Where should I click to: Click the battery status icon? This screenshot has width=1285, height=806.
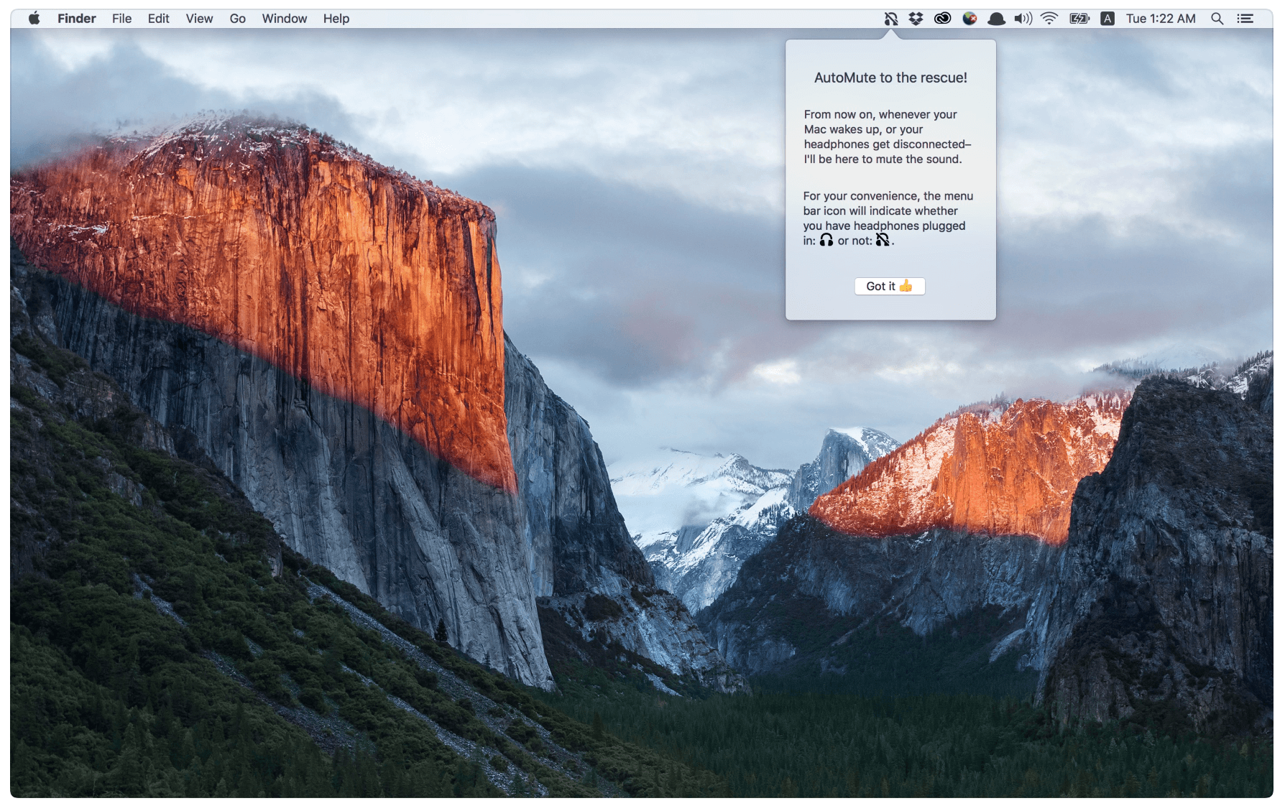[1079, 19]
